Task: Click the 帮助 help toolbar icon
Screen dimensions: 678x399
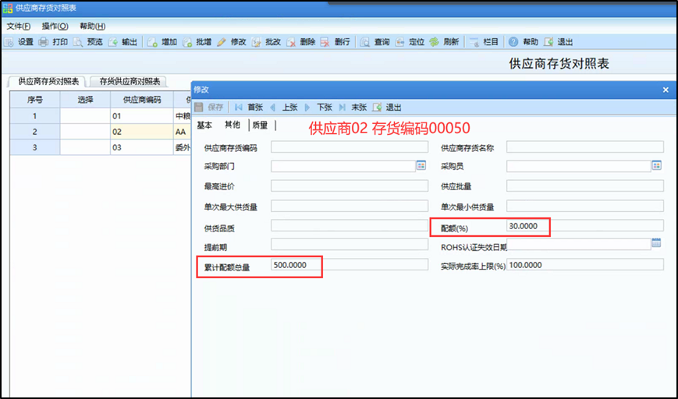Action: pyautogui.click(x=513, y=42)
